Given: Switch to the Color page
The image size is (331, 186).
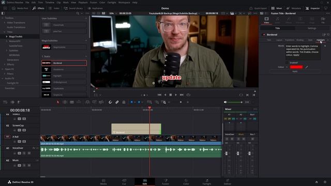Looking at the screenshot, I should pyautogui.click(x=186, y=182).
